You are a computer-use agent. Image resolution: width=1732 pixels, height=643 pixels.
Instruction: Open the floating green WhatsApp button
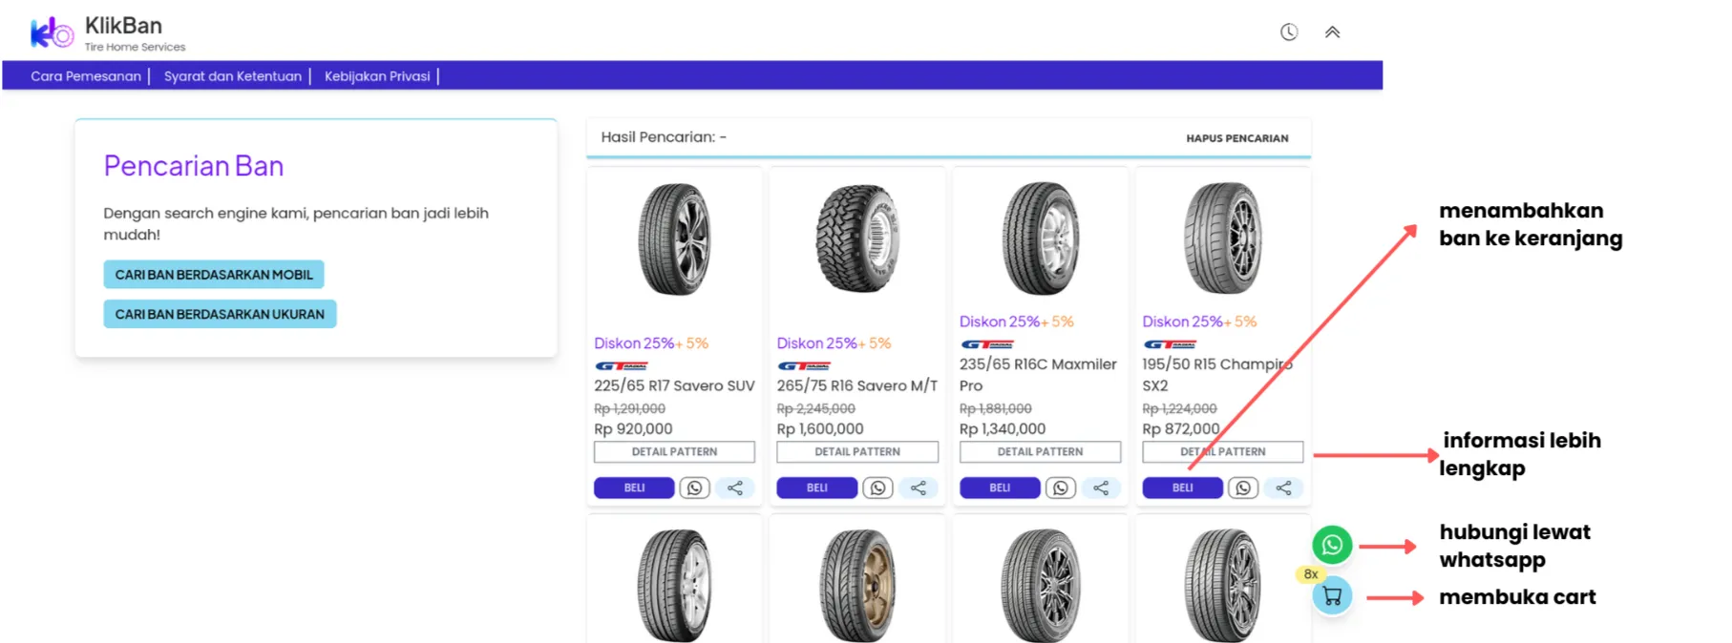1332,545
